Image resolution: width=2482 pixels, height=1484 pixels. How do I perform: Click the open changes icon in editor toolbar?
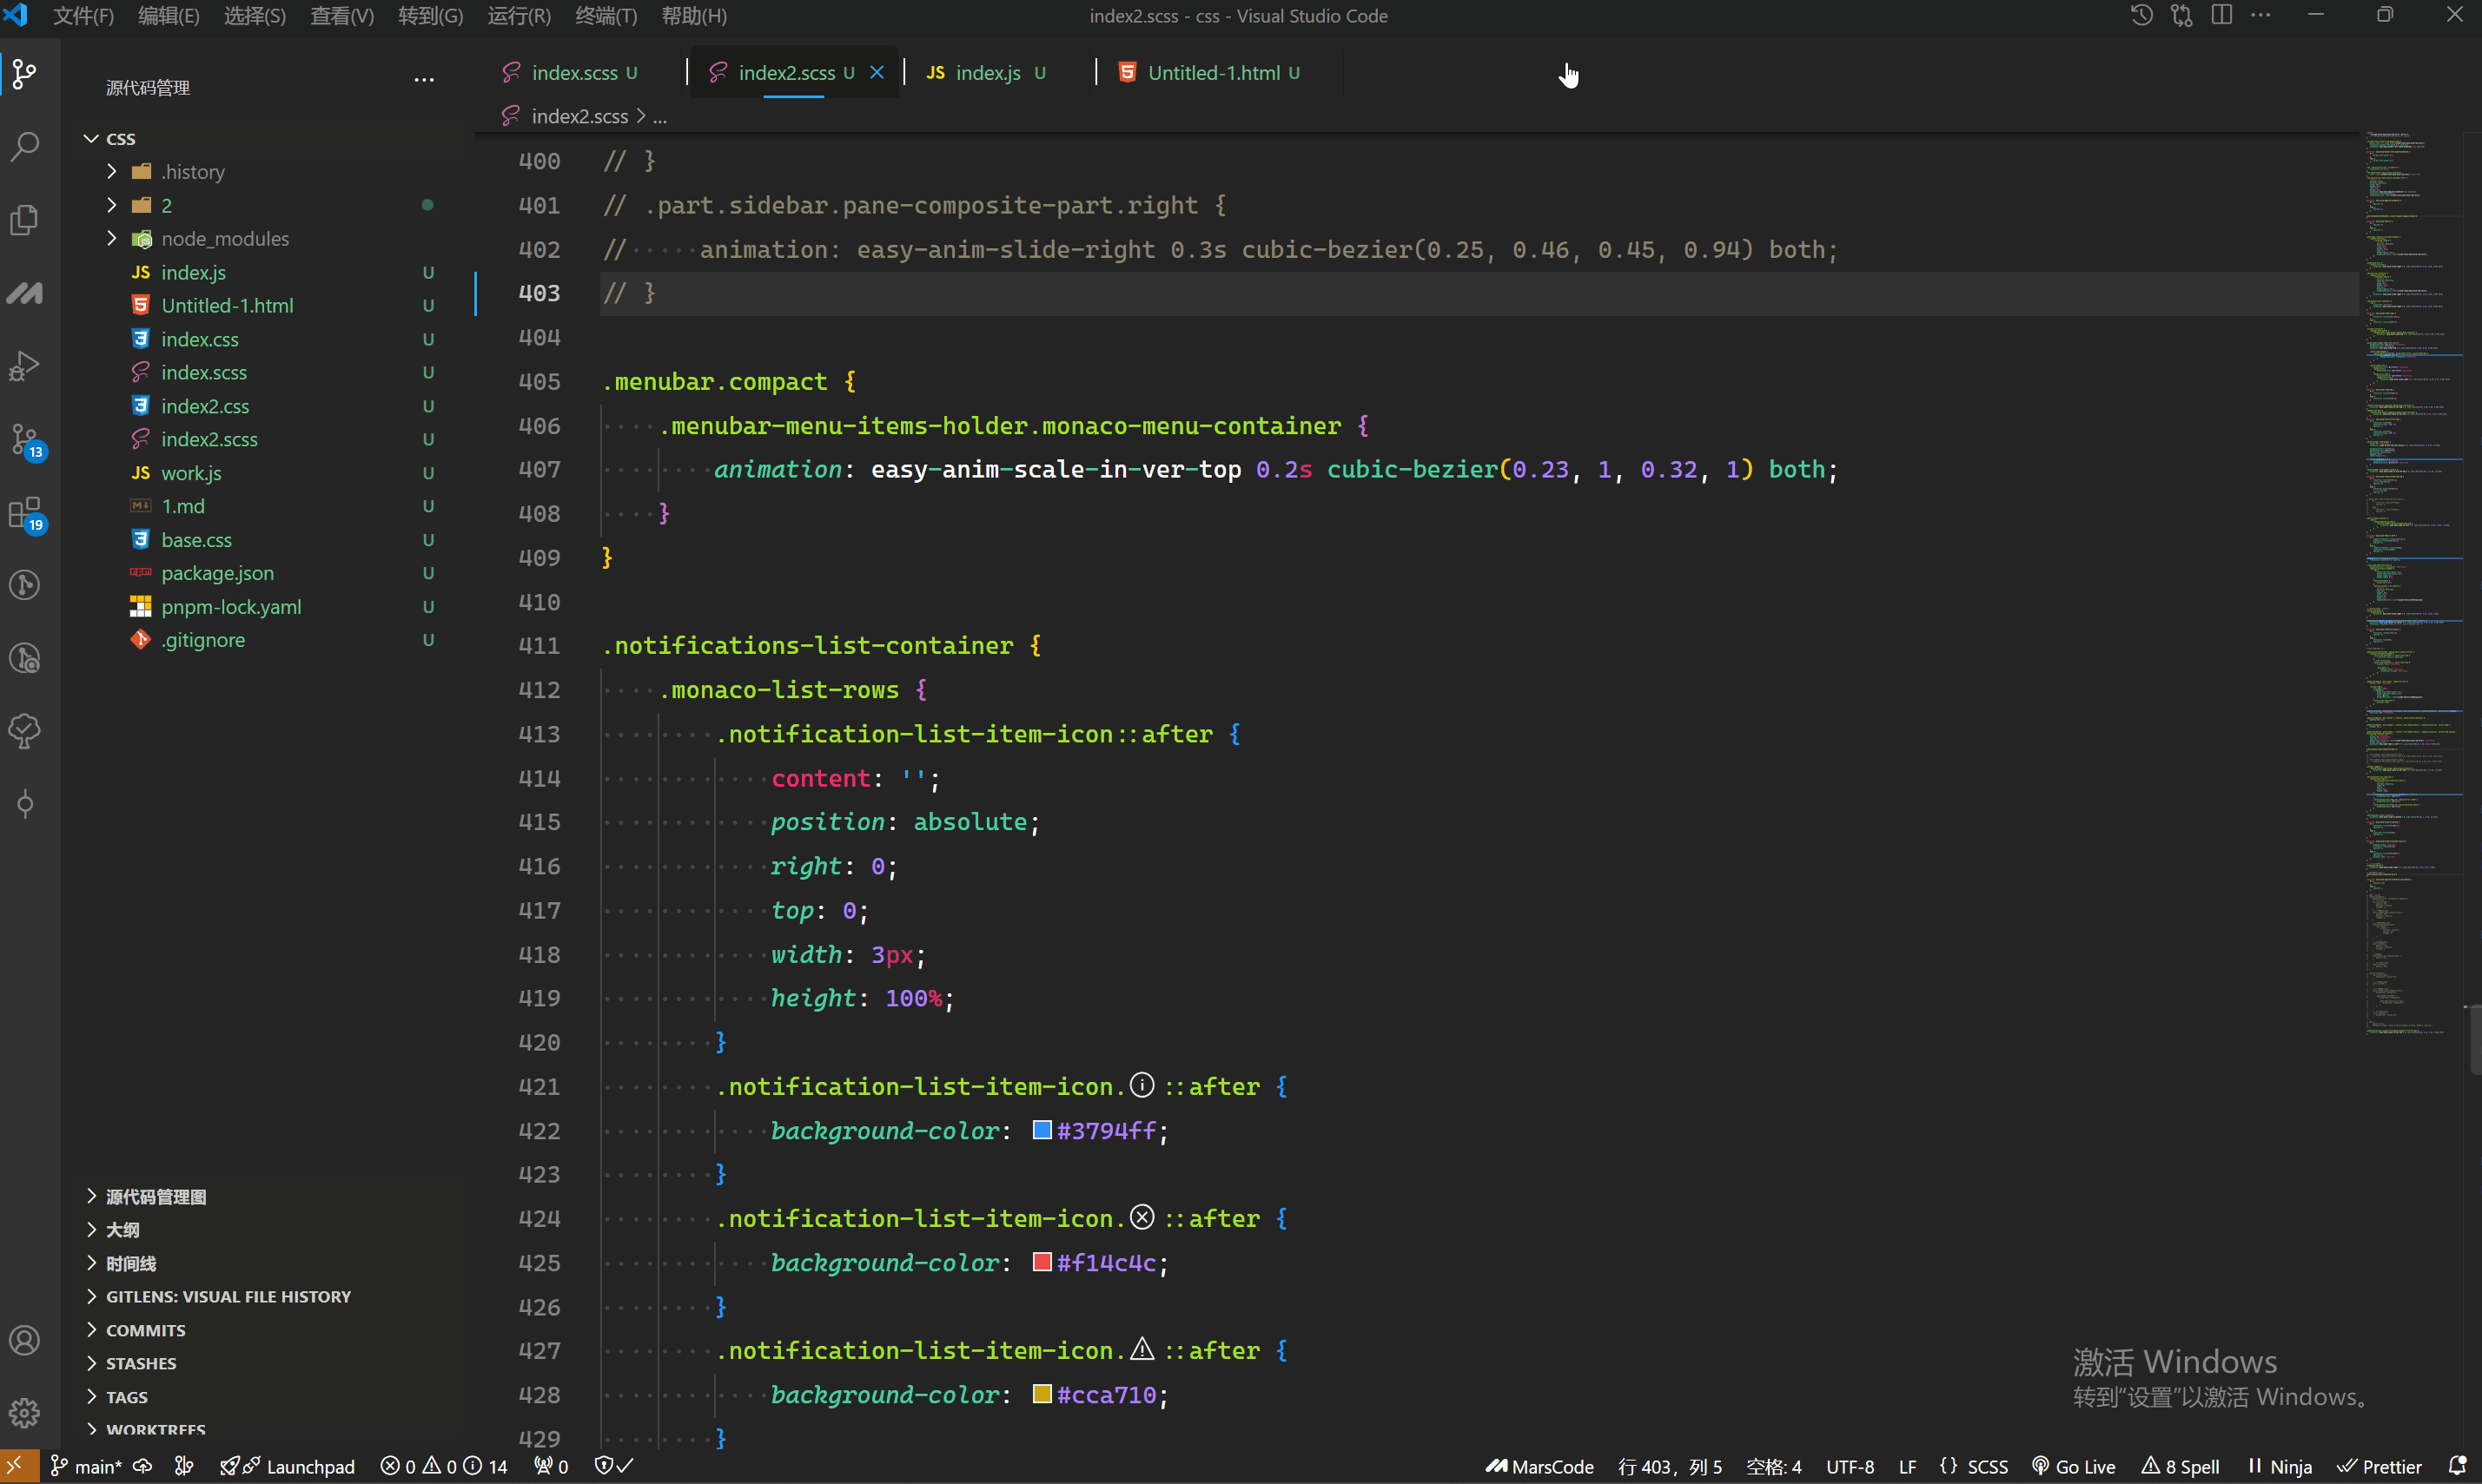pos(2182,16)
